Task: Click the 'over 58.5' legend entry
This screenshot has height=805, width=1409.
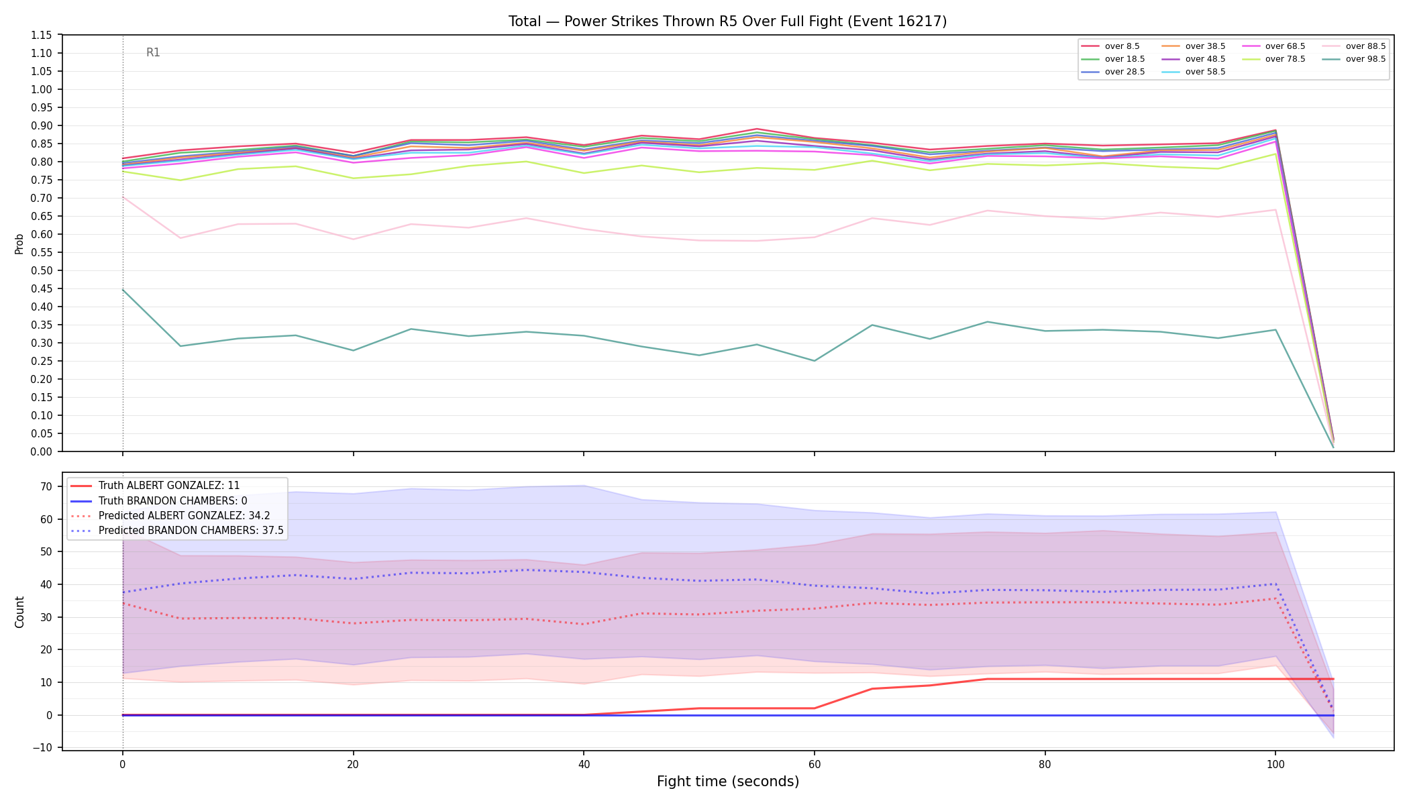Action: pyautogui.click(x=1194, y=72)
